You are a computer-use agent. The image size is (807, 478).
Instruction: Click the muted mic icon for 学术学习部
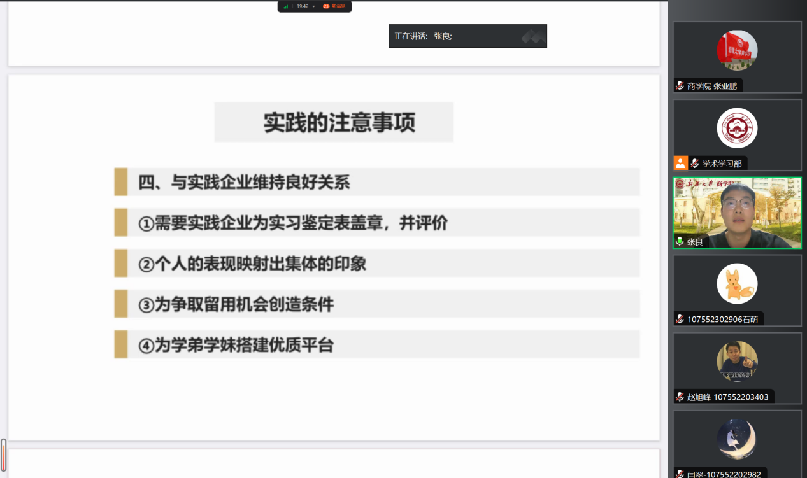coord(695,164)
